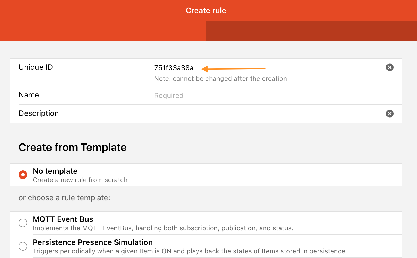
Task: Click the note about ID not changeable
Action: click(220, 79)
